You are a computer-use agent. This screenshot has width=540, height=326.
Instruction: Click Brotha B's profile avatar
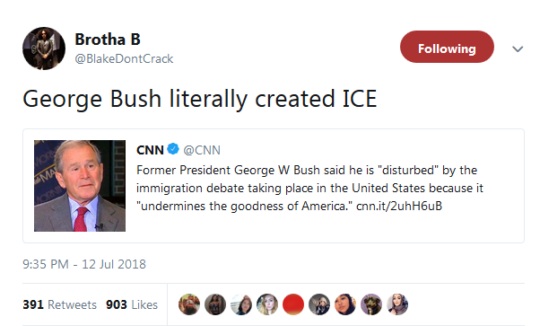coord(44,48)
